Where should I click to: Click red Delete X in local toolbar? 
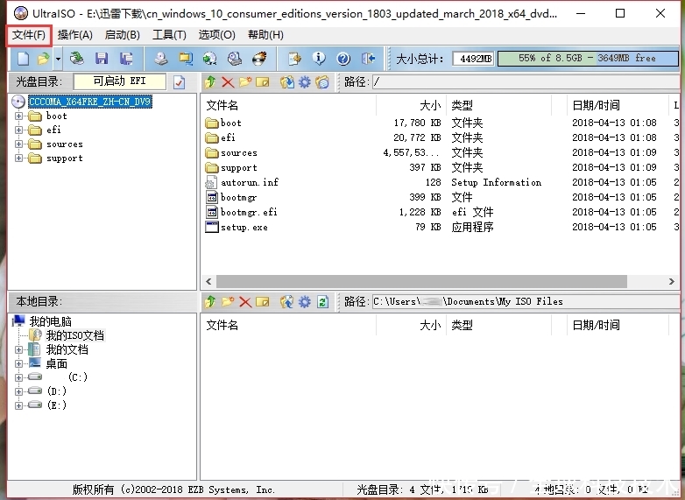245,302
